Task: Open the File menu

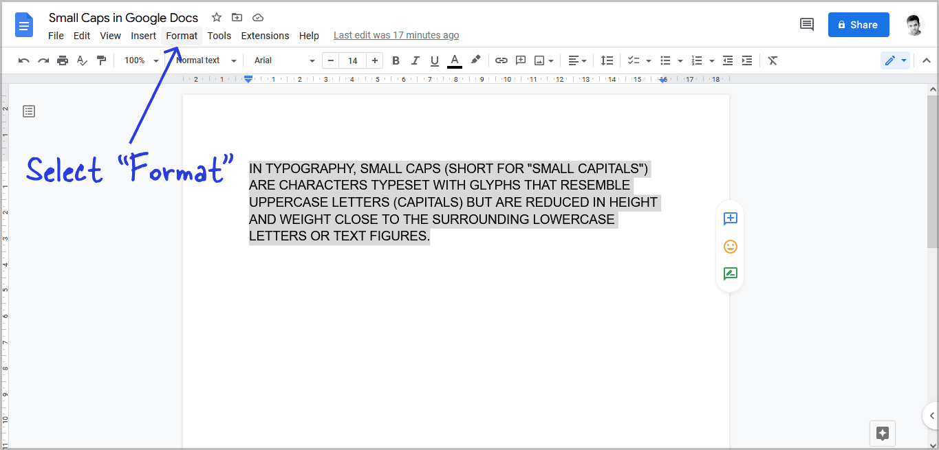Action: [x=56, y=36]
